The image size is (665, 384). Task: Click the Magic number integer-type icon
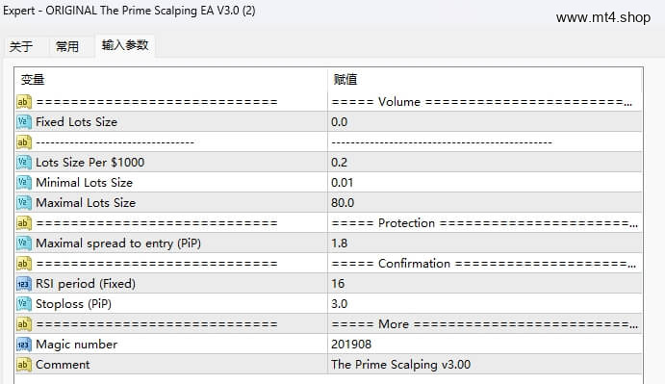tap(24, 345)
